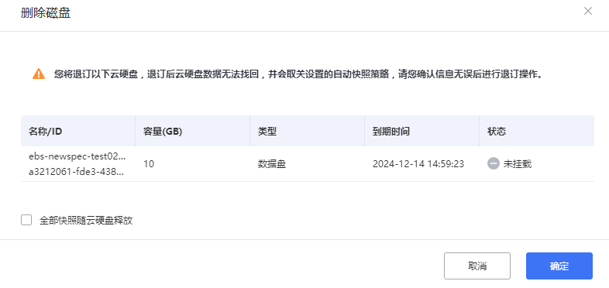Click the 删除磁盘 dialog title
This screenshot has height=288, width=609.
[x=46, y=13]
